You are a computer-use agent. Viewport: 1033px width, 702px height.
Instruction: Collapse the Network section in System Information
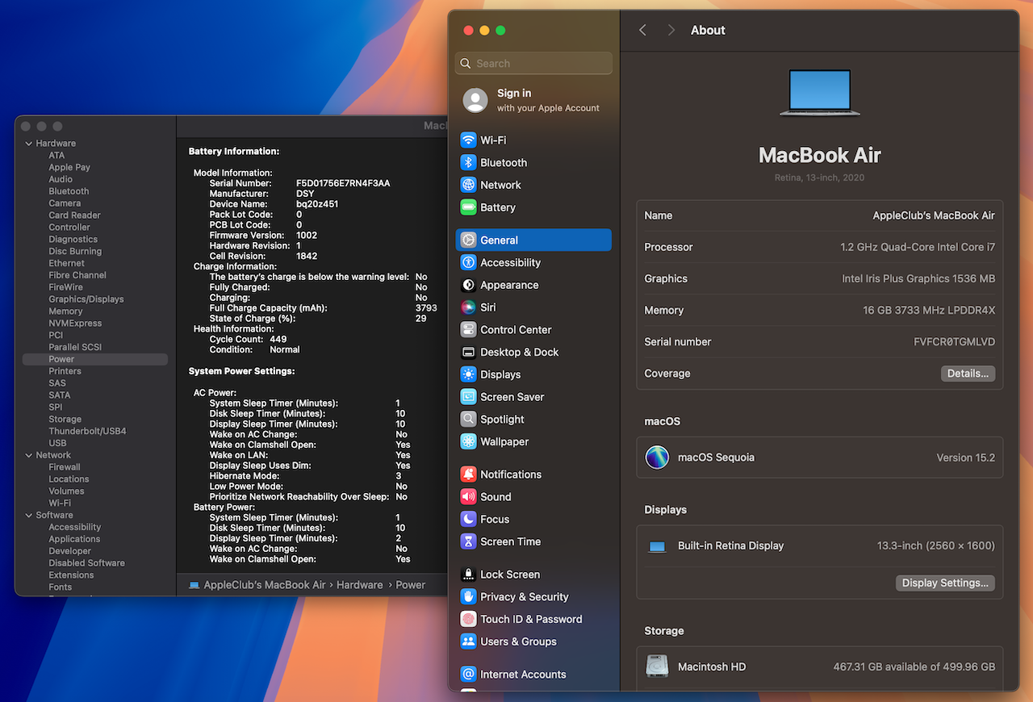(29, 455)
